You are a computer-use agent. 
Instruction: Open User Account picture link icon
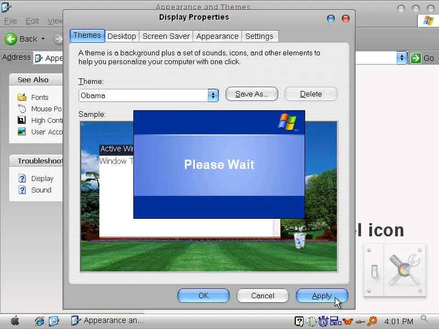(x=22, y=132)
